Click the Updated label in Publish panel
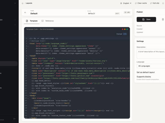Viewport: 165px width, 123px height. point(140,32)
